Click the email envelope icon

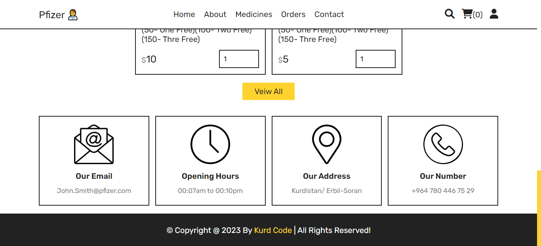pos(94,144)
